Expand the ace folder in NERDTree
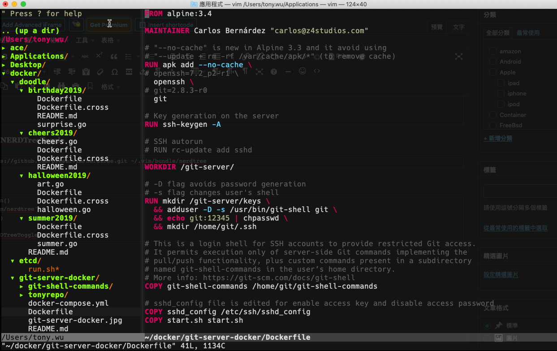The height and width of the screenshot is (351, 557). pyautogui.click(x=4, y=48)
